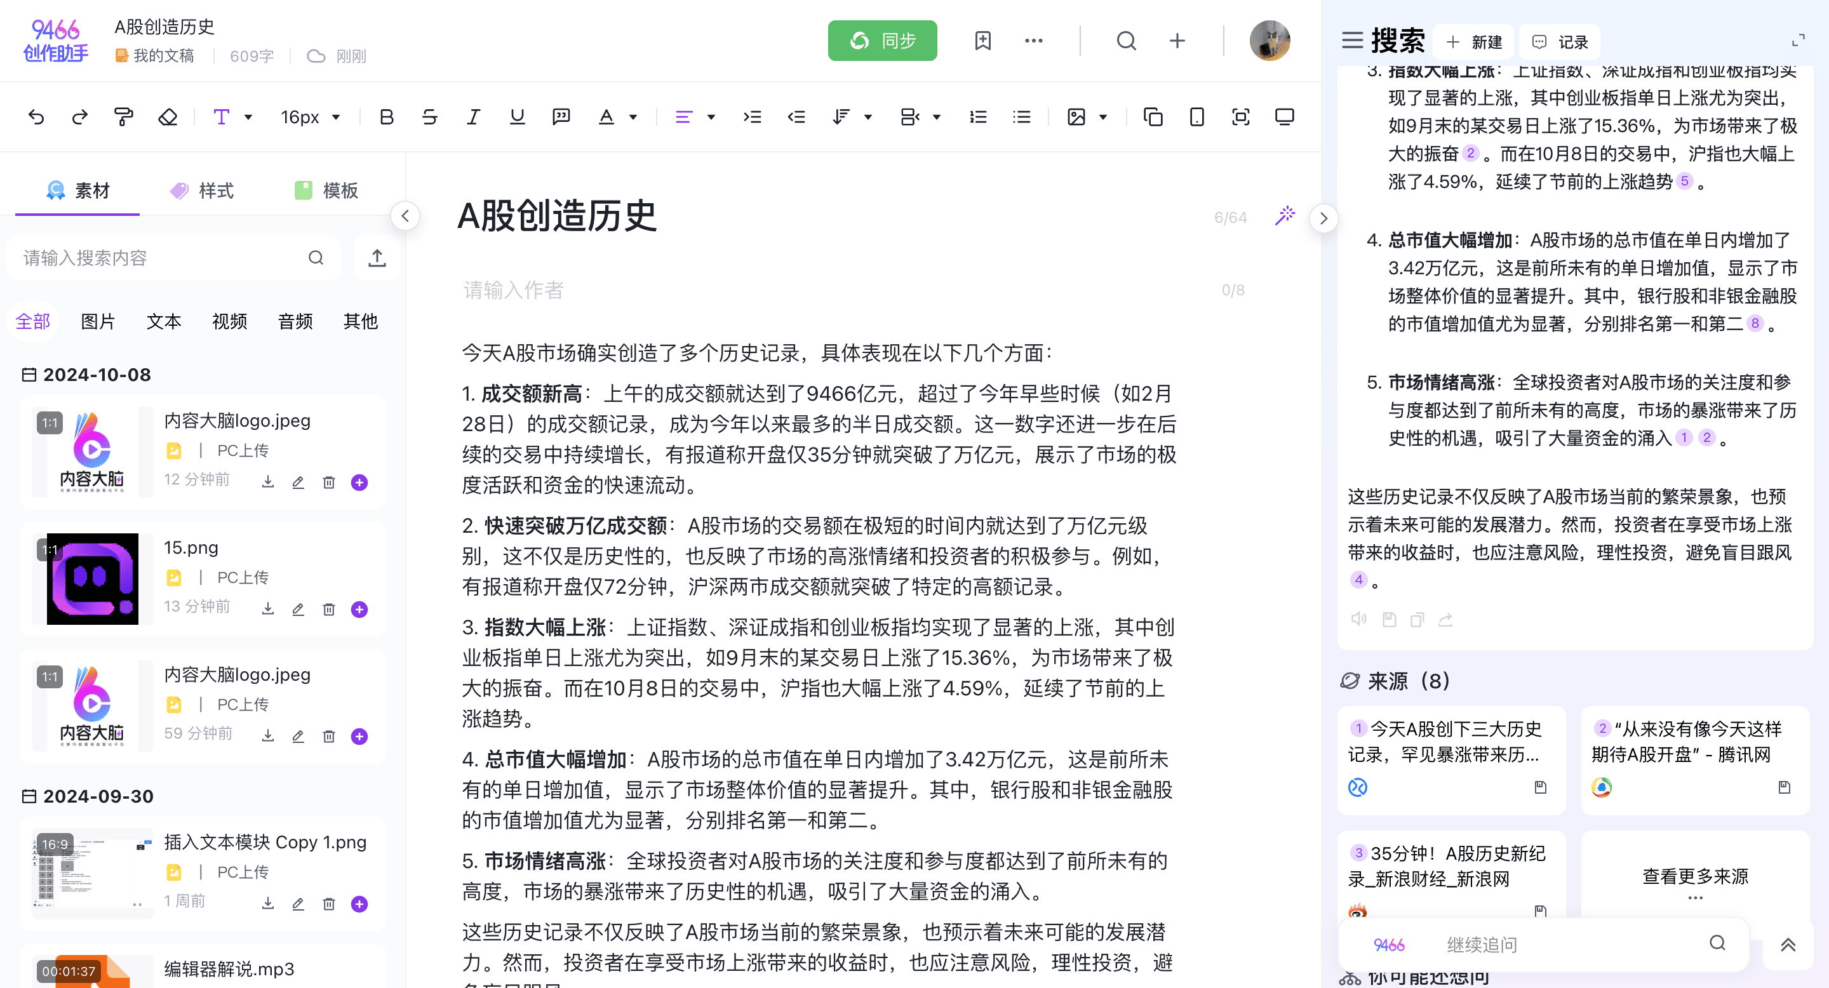Switch to the 样式 tab
1829x988 pixels.
coord(202,190)
